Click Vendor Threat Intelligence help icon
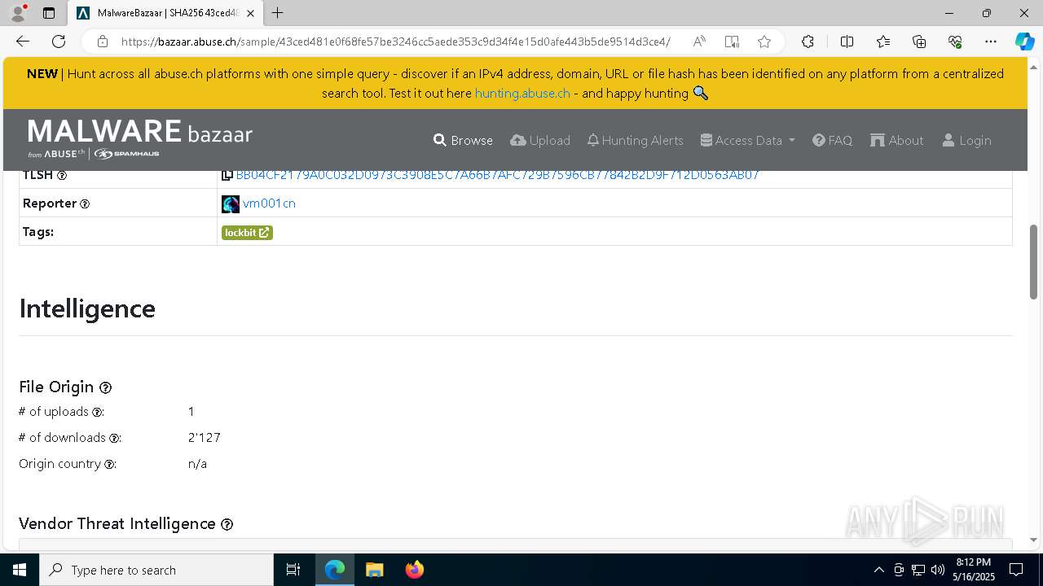The width and height of the screenshot is (1043, 586). (x=227, y=525)
